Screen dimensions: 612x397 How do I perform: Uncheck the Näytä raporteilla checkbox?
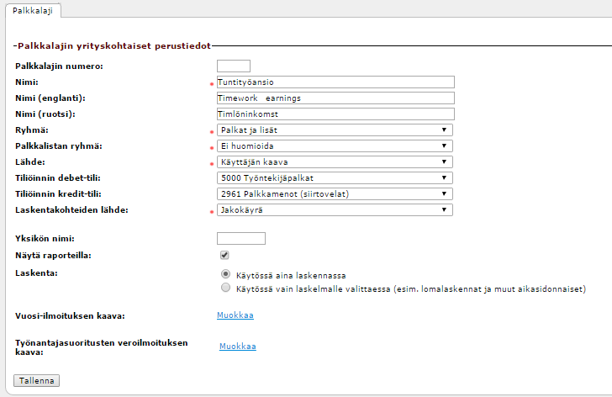224,255
